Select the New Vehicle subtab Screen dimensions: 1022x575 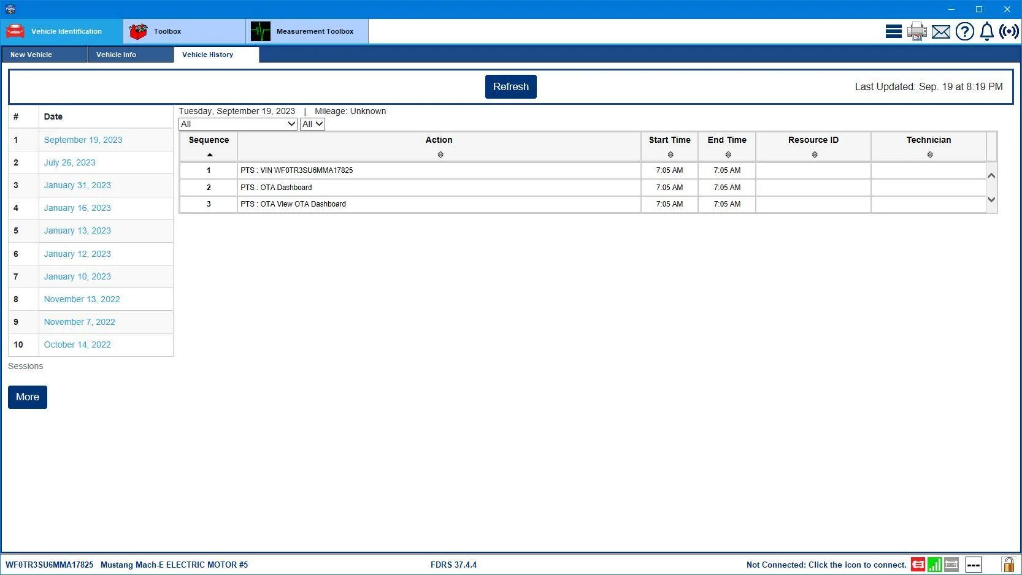(44, 55)
